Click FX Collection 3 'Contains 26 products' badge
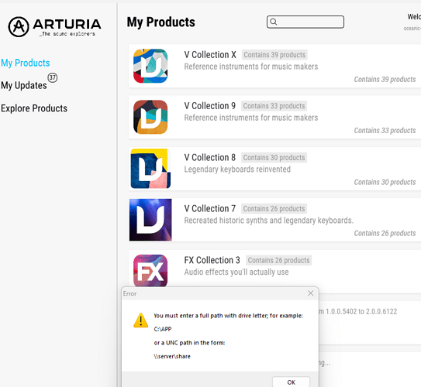Image resolution: width=421 pixels, height=387 pixels. tap(278, 260)
